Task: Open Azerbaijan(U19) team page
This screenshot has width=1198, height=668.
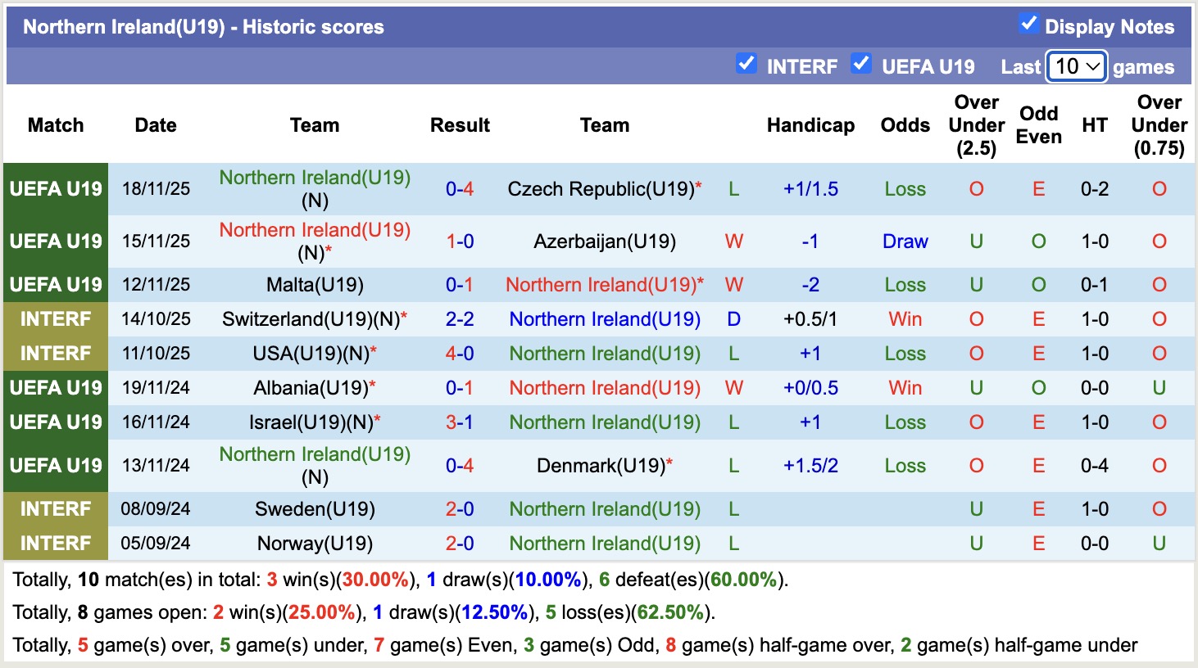Action: point(604,241)
